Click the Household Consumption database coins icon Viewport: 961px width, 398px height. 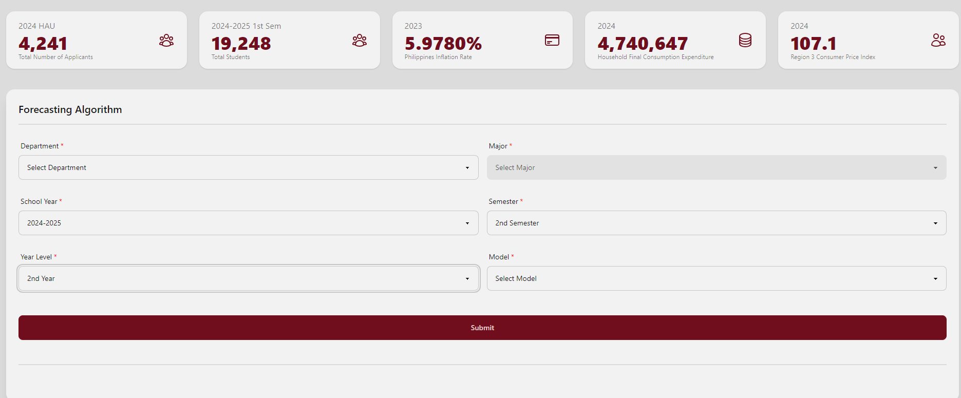pos(745,40)
